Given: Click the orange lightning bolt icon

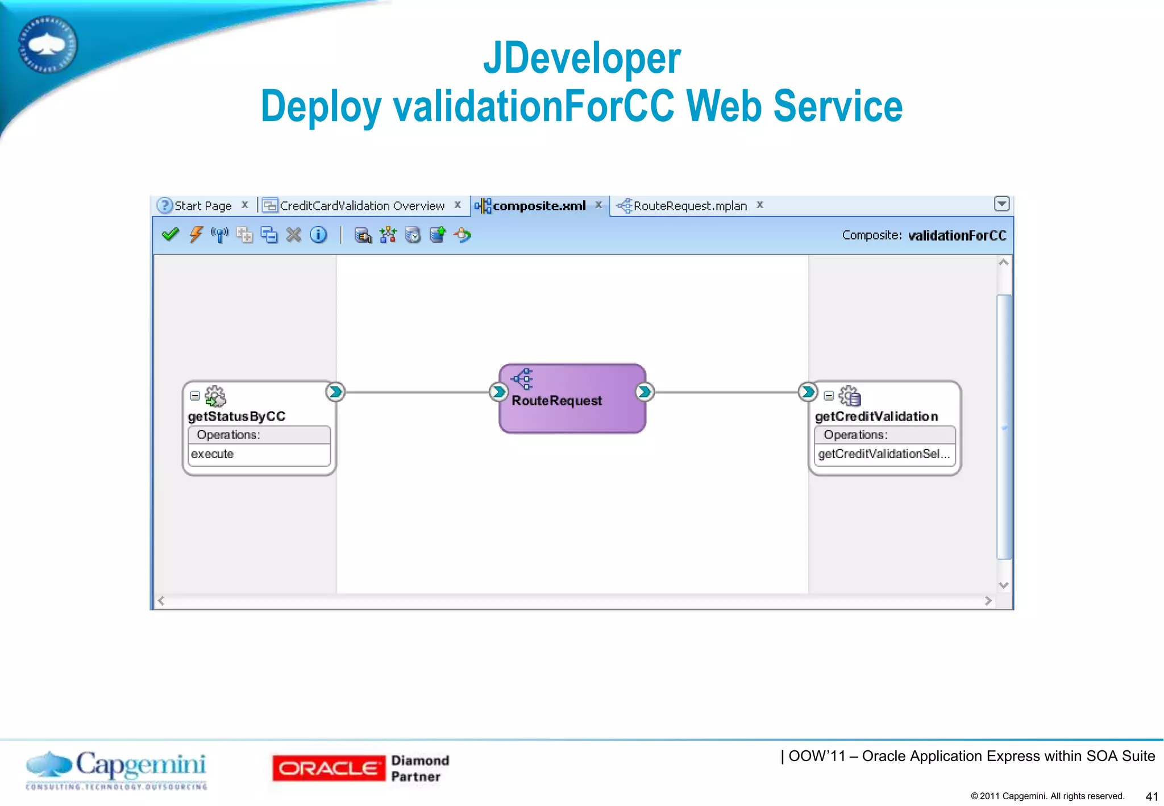Looking at the screenshot, I should 196,235.
